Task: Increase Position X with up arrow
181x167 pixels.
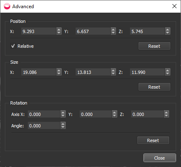Action: 59,29
